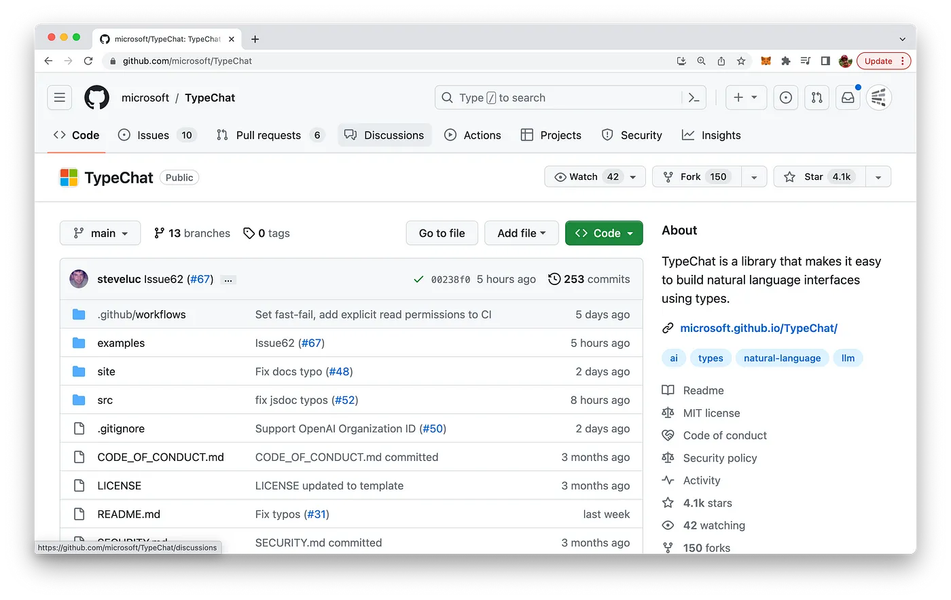Go to the microsoft organization link
Viewport: 951px width, 600px height.
(145, 98)
